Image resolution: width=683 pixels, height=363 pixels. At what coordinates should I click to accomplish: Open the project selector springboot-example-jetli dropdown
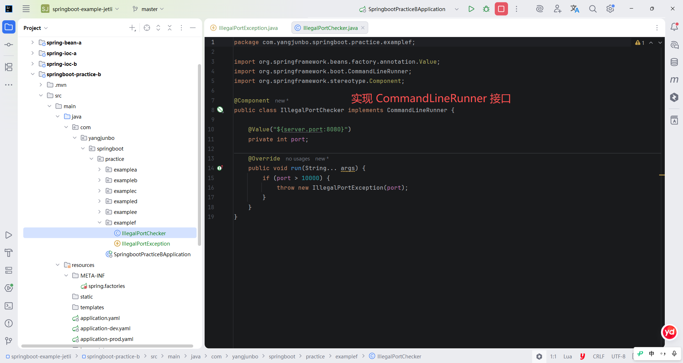point(80,9)
